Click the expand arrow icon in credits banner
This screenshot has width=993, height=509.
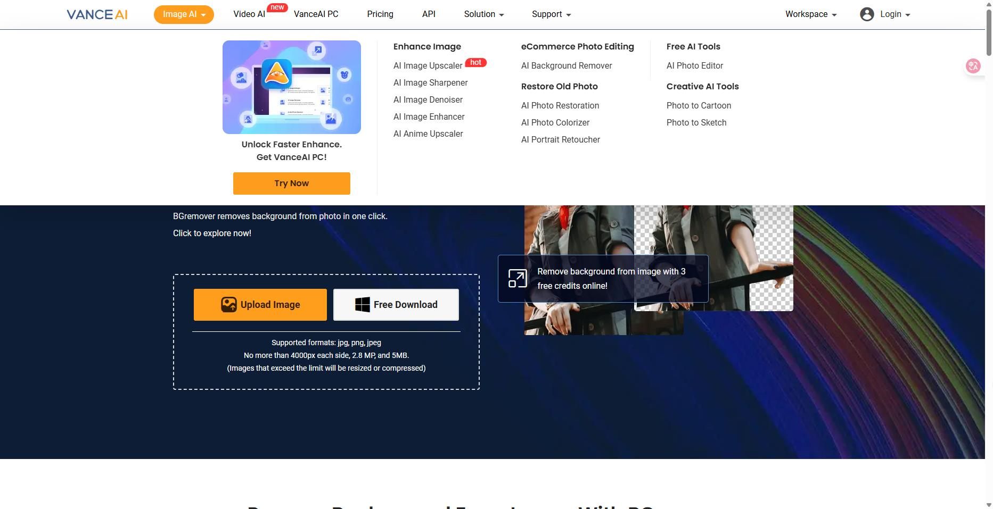[518, 279]
